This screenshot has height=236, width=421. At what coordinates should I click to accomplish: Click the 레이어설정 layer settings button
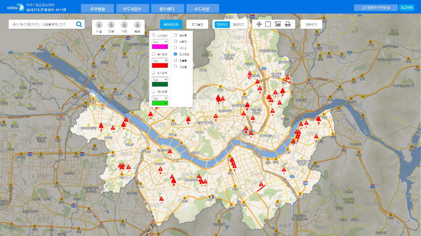171,24
